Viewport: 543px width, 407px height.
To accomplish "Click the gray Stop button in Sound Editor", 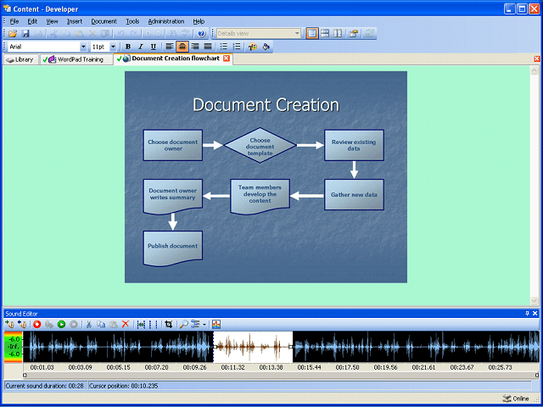I will coord(74,324).
